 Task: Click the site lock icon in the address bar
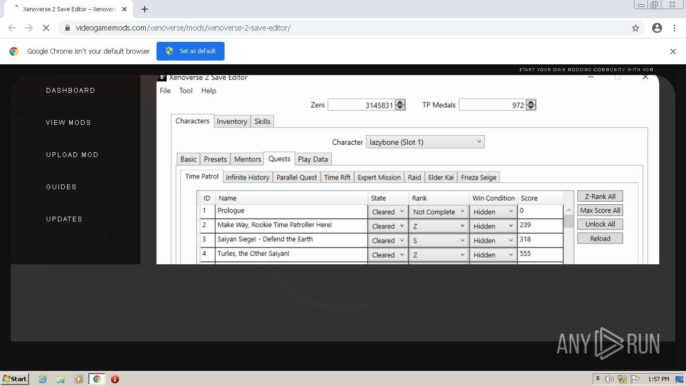click(68, 28)
